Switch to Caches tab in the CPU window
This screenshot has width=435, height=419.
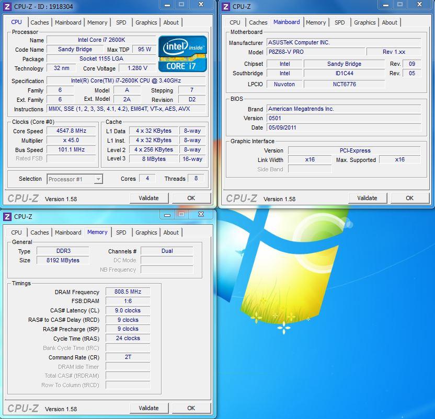[40, 22]
